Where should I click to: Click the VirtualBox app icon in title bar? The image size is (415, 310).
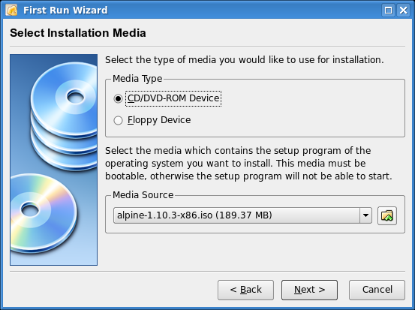(11, 10)
